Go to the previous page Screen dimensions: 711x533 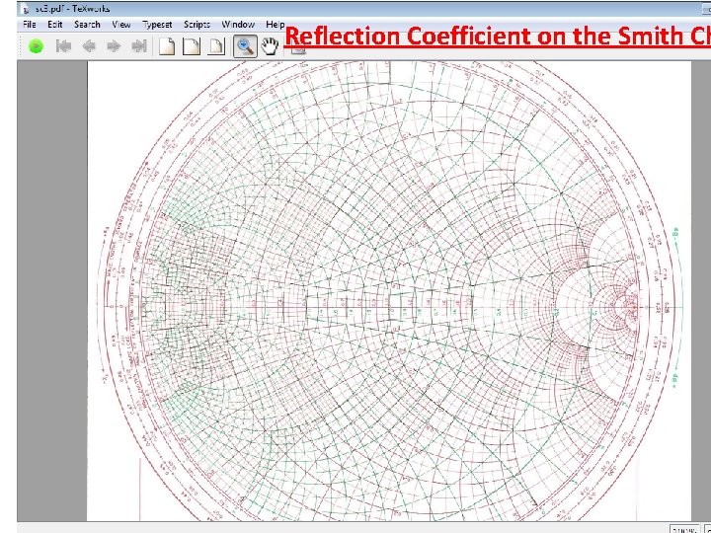pos(89,46)
